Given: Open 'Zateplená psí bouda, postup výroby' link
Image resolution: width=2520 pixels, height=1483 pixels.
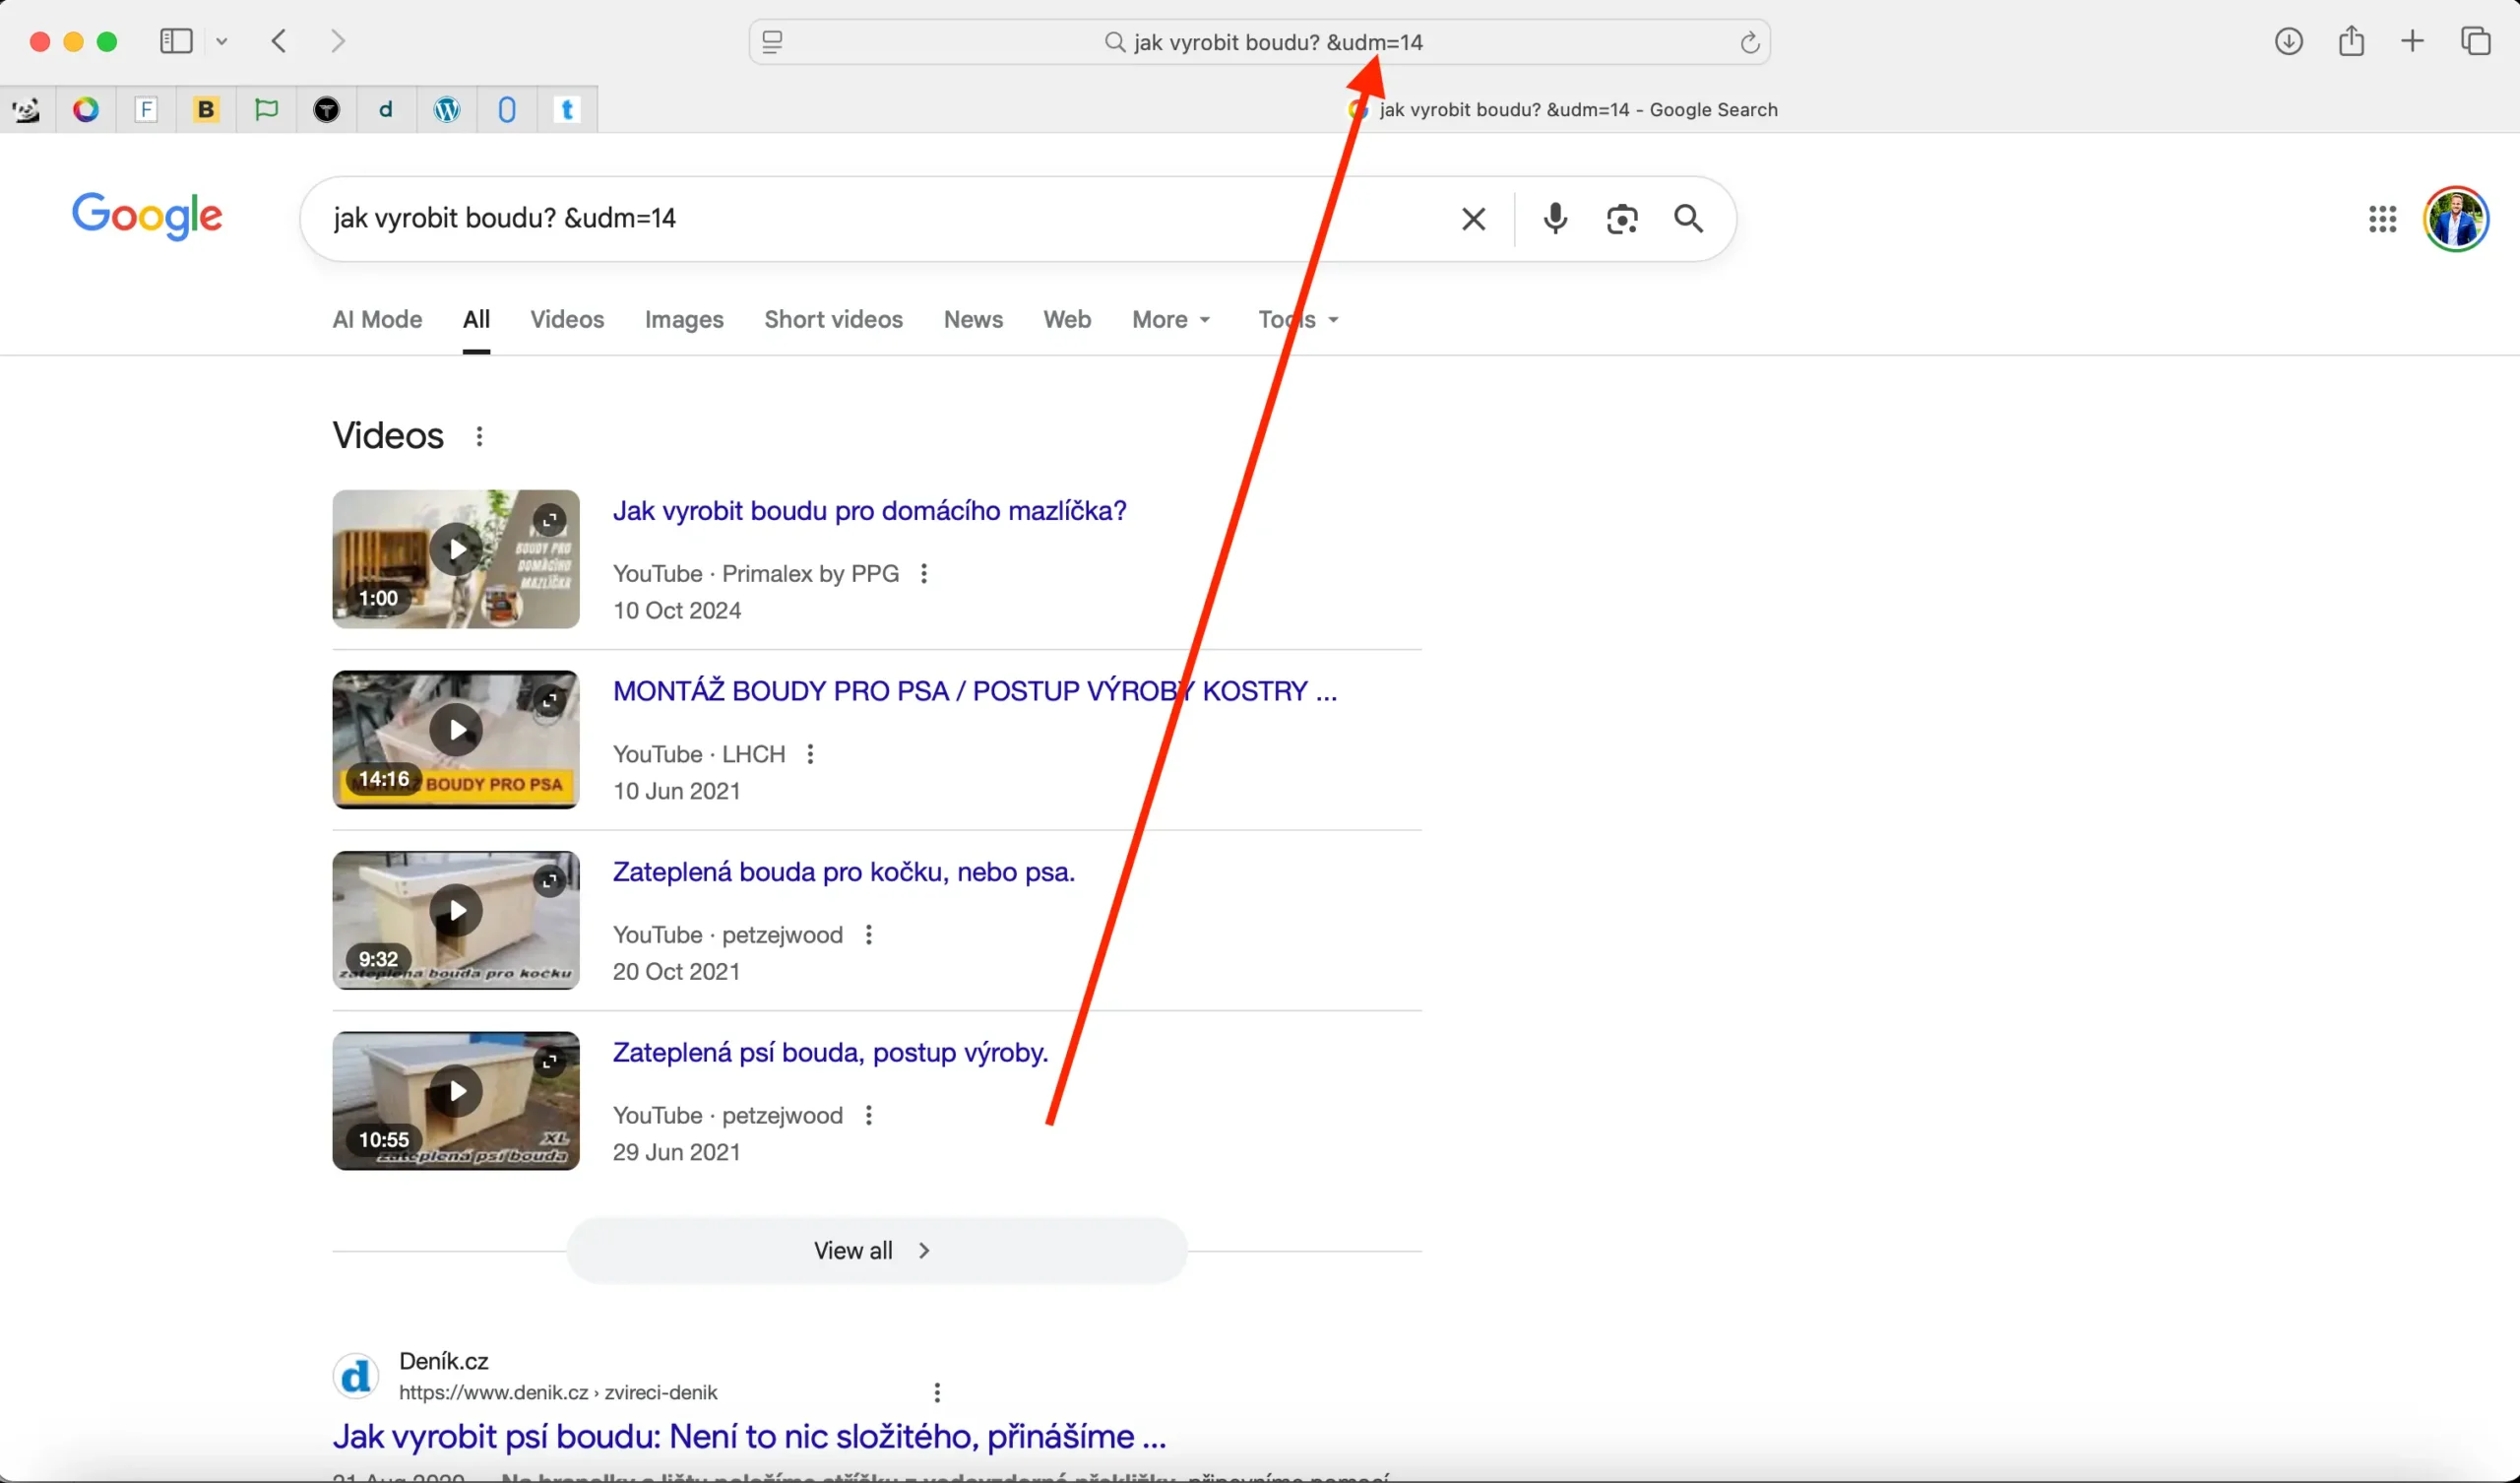Looking at the screenshot, I should 830,1053.
